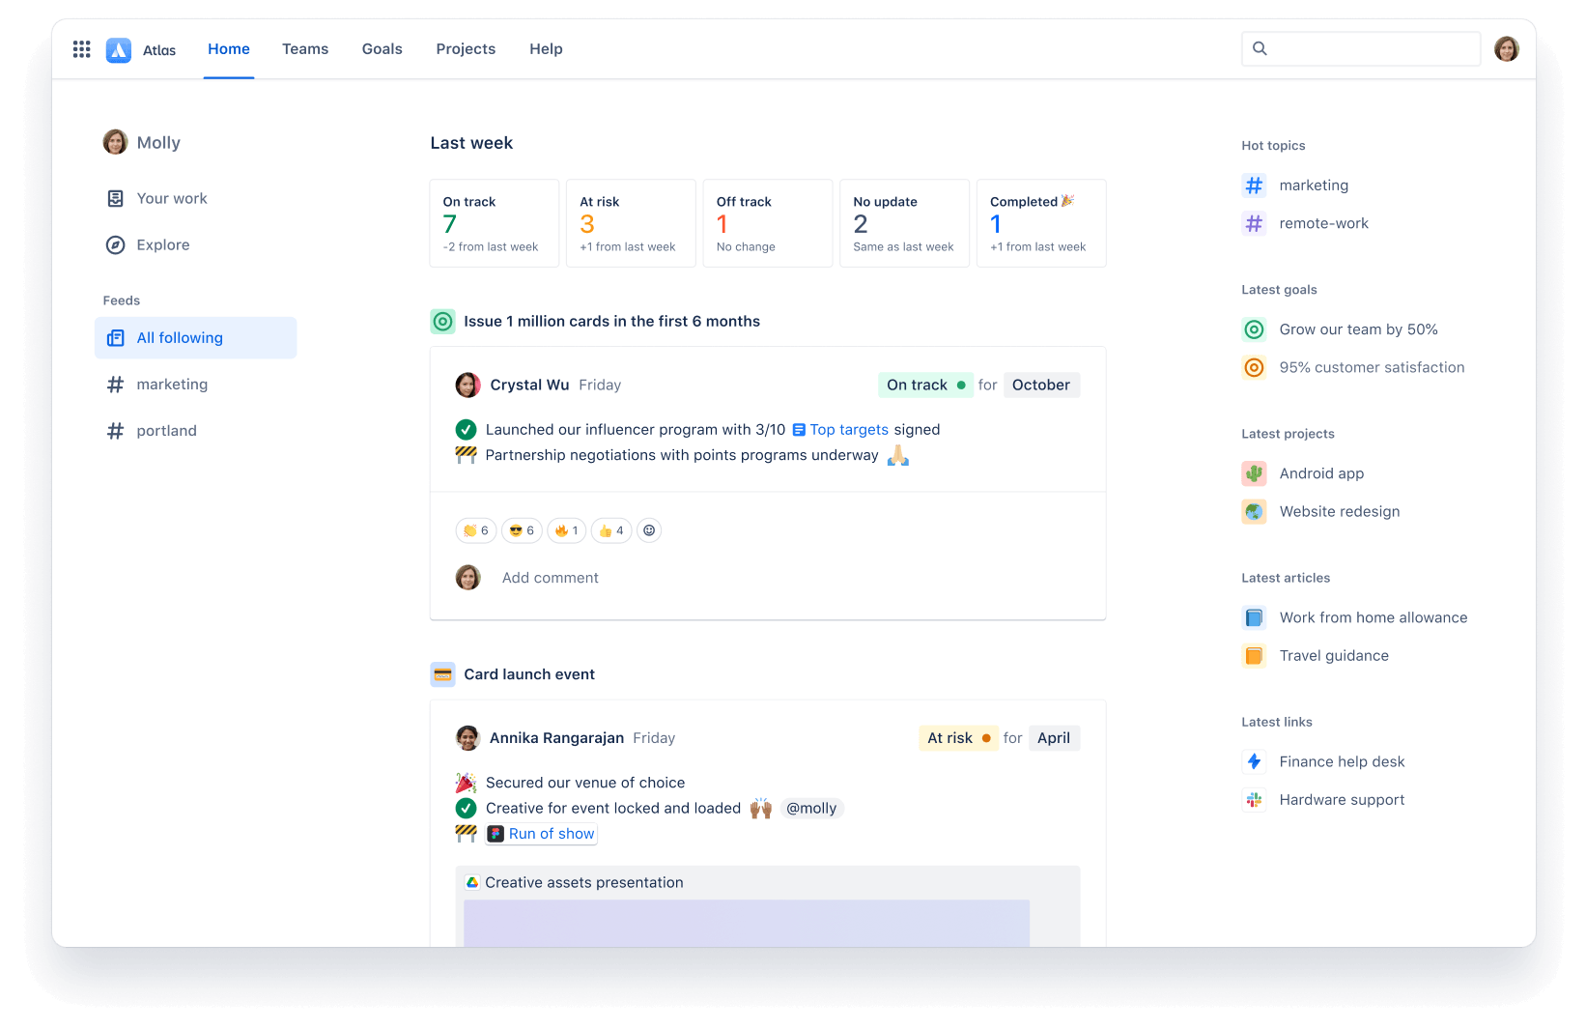Switch to the Goals tab
1586x1029 pixels.
coord(382,49)
